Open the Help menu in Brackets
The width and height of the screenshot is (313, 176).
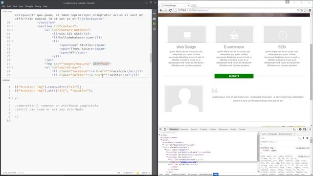coord(45,6)
